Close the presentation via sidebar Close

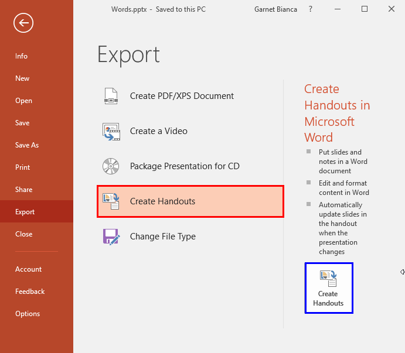[23, 234]
